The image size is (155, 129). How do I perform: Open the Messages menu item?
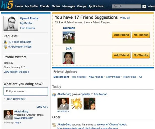[x=69, y=6]
